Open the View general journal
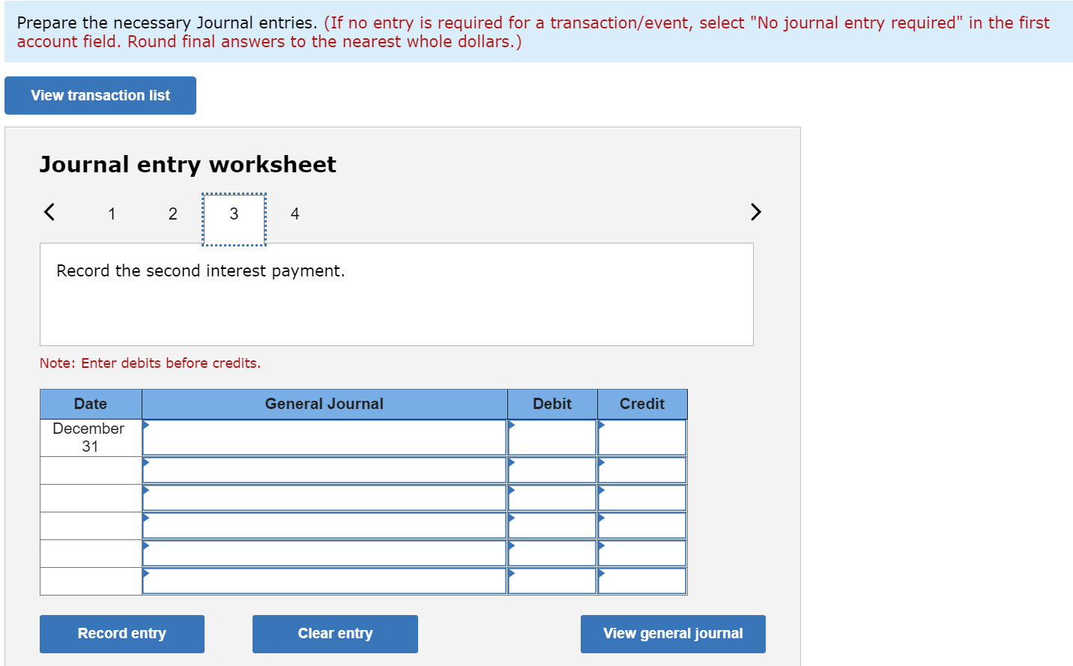 (x=672, y=633)
